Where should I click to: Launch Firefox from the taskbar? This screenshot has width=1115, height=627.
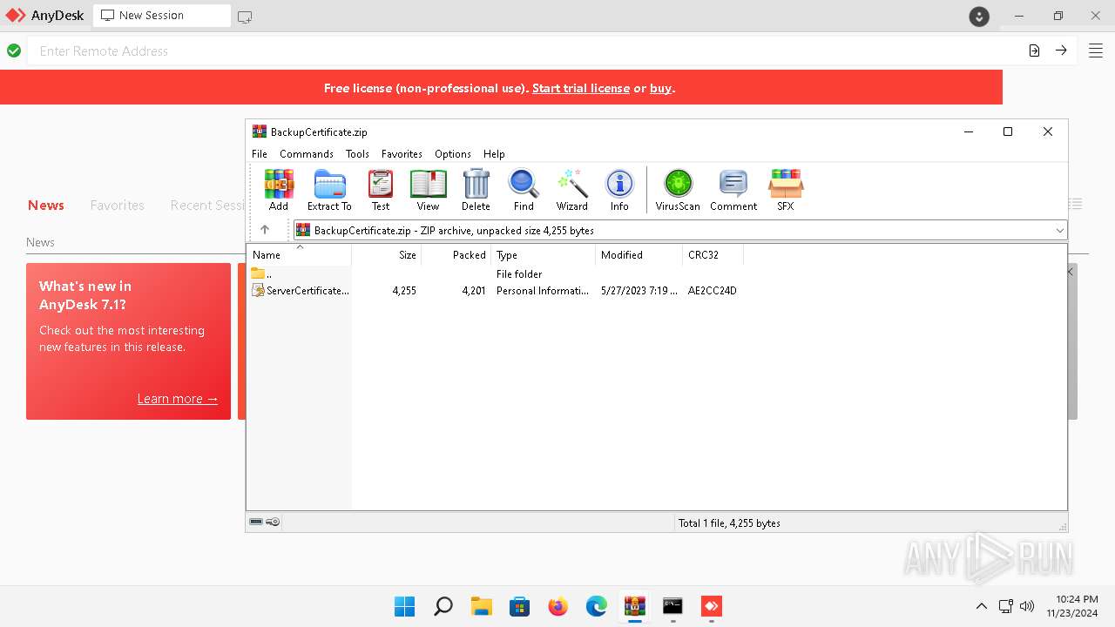[558, 606]
